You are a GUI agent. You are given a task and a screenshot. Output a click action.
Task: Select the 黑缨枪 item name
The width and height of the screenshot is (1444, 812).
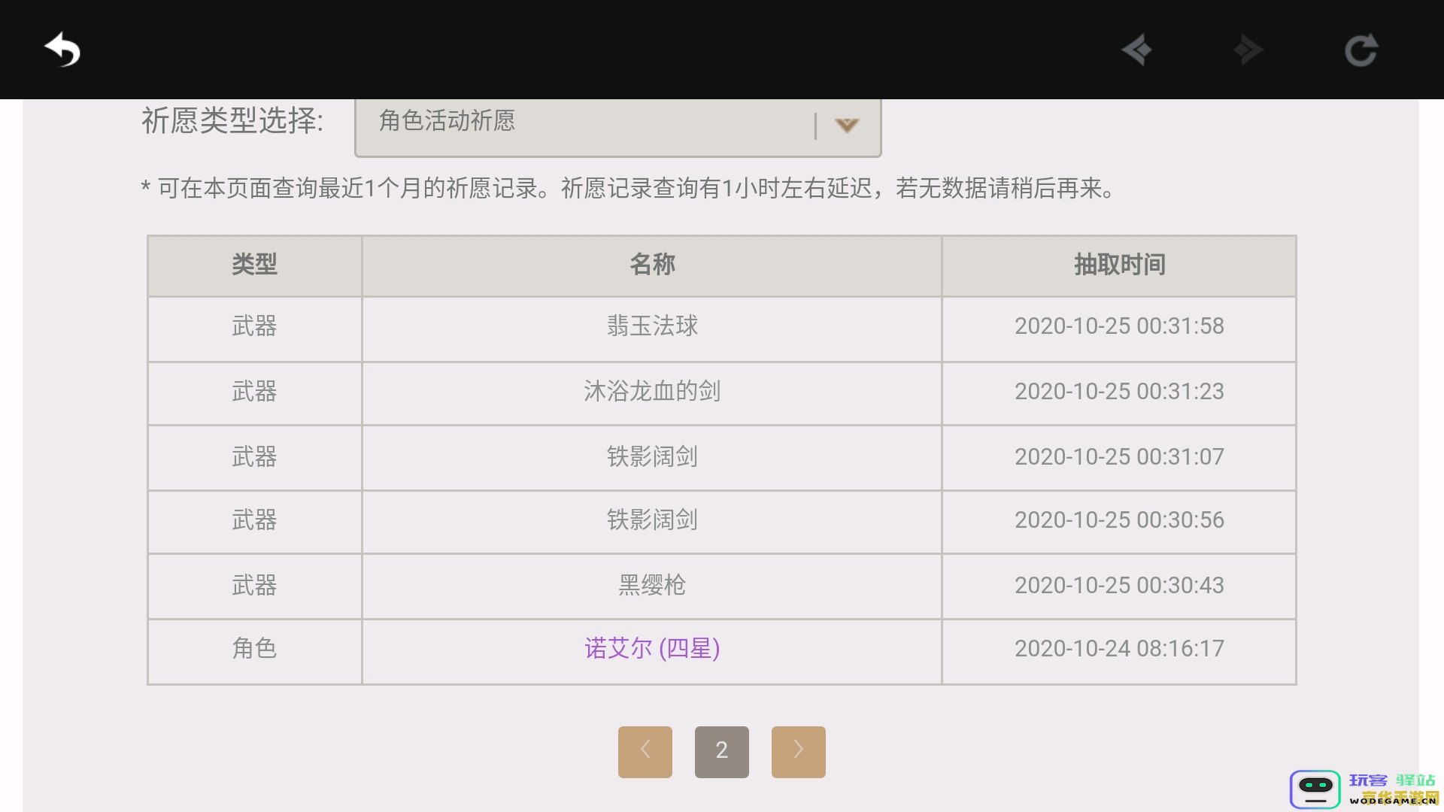click(652, 585)
